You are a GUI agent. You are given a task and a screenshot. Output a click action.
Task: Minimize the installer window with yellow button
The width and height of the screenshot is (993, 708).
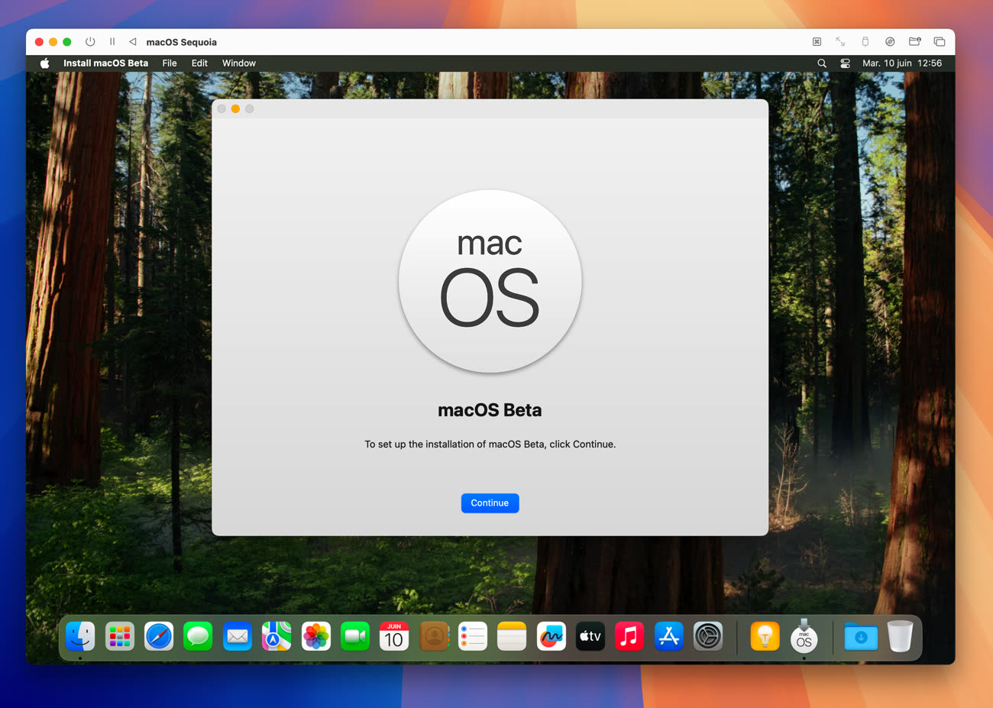(235, 109)
